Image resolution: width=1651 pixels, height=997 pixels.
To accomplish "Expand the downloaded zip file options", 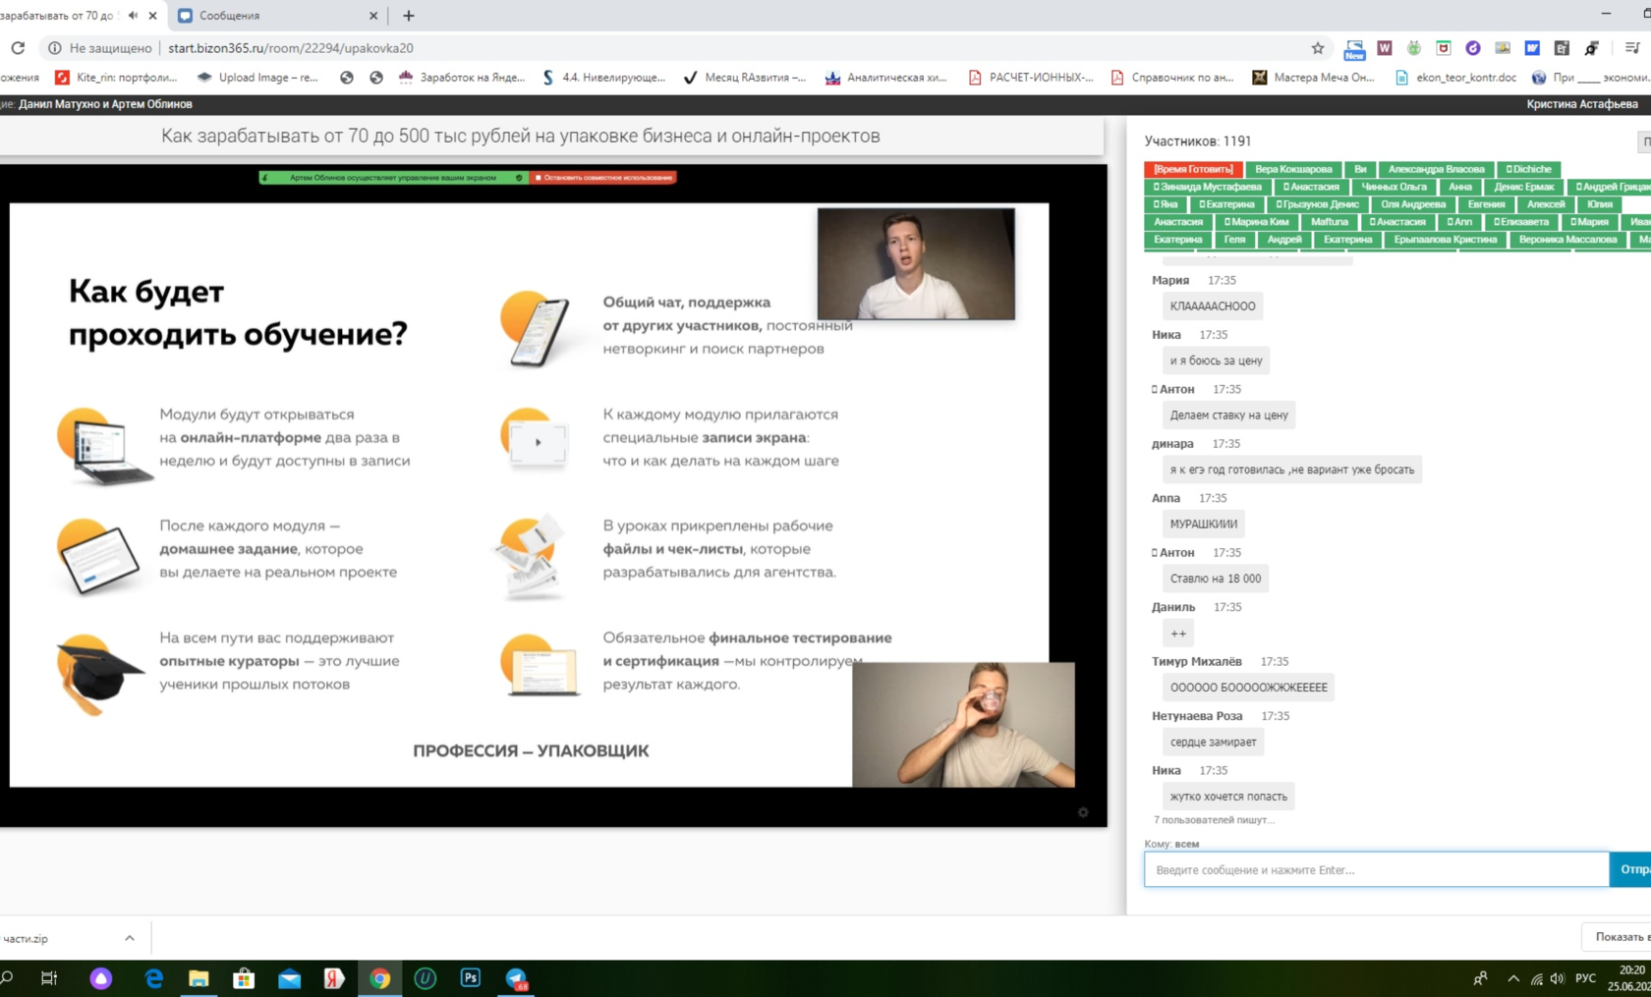I will click(130, 938).
